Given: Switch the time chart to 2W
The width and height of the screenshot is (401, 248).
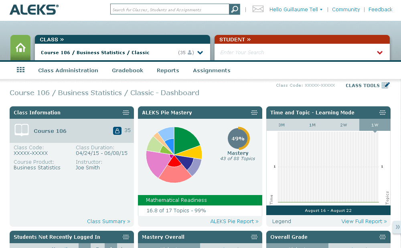Looking at the screenshot, I should click(344, 125).
